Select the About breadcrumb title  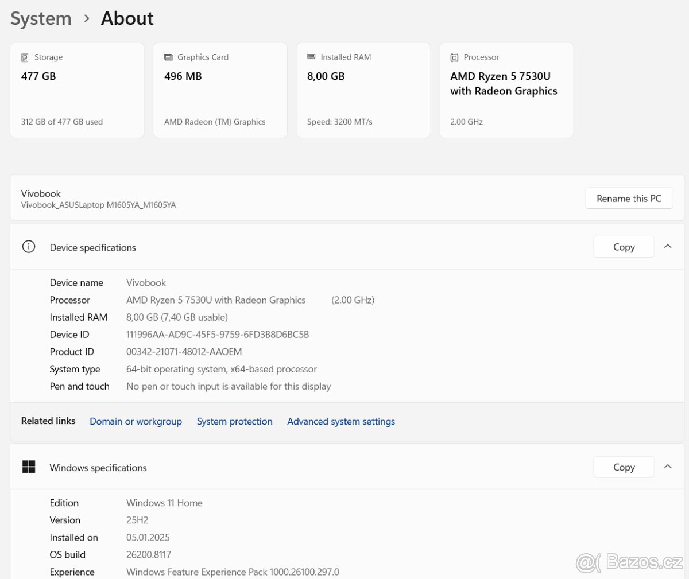pos(127,18)
